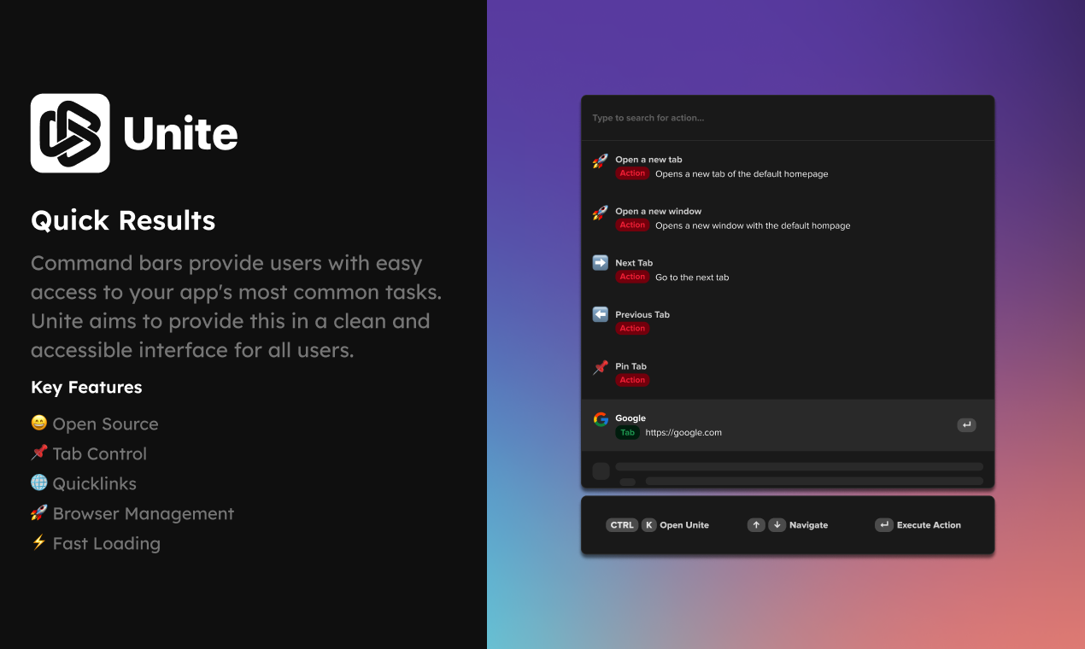Click the Action badge under Pin Tab
The image size is (1085, 649).
632,380
